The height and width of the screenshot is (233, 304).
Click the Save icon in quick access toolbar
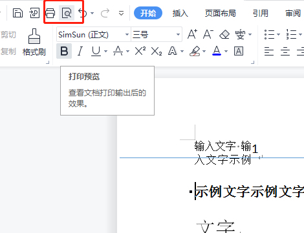click(x=17, y=13)
